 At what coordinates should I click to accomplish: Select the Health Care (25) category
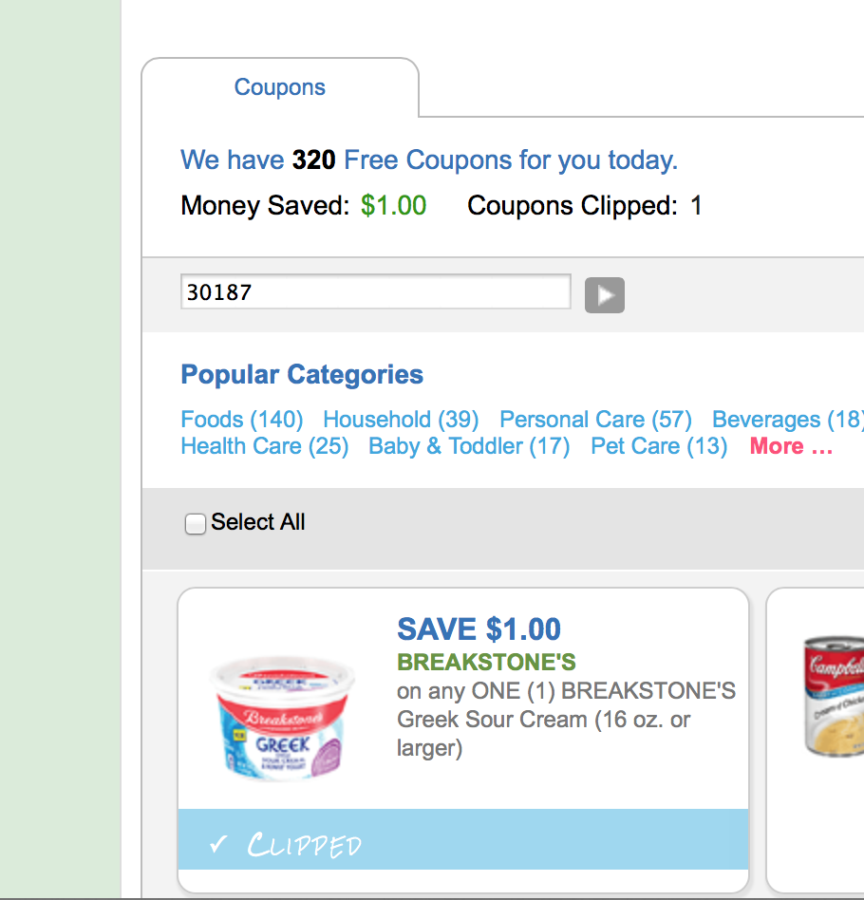click(264, 446)
